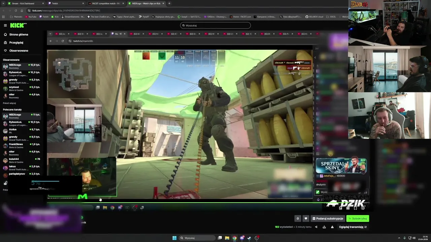Show hidden system tray icons
Screen dimensions: 431x242
[x=399, y=238]
